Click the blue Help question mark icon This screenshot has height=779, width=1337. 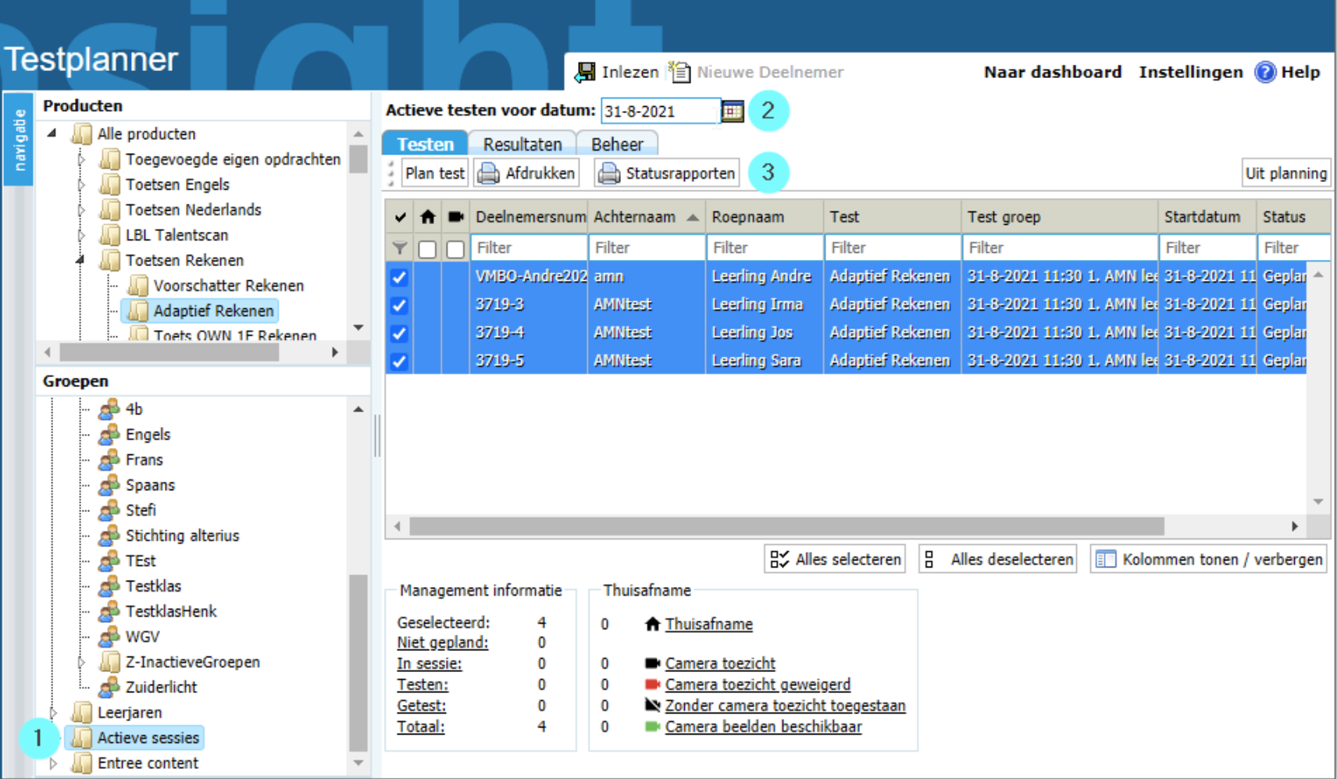[x=1264, y=73]
